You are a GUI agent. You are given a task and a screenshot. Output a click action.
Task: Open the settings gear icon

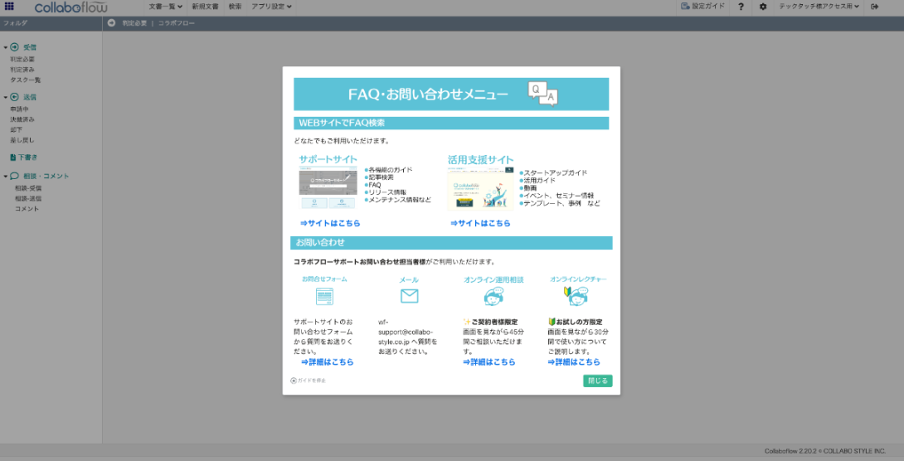pos(763,7)
